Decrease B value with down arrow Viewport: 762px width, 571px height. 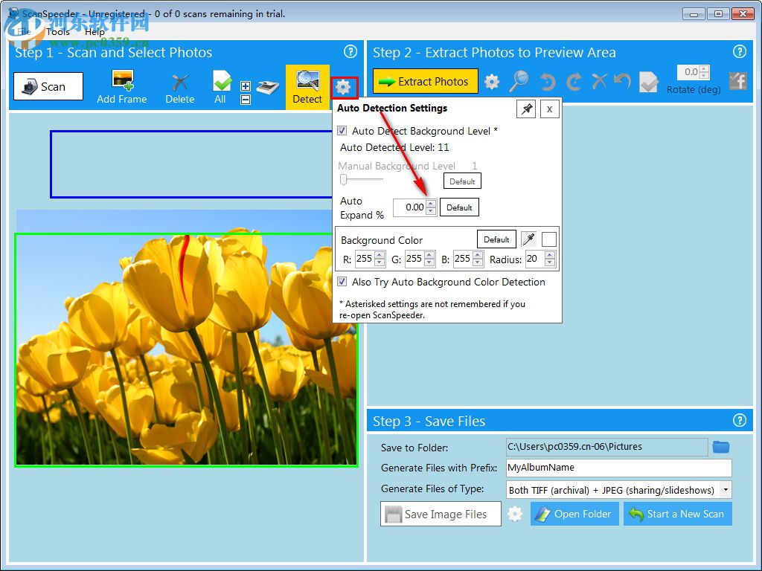[x=478, y=262]
